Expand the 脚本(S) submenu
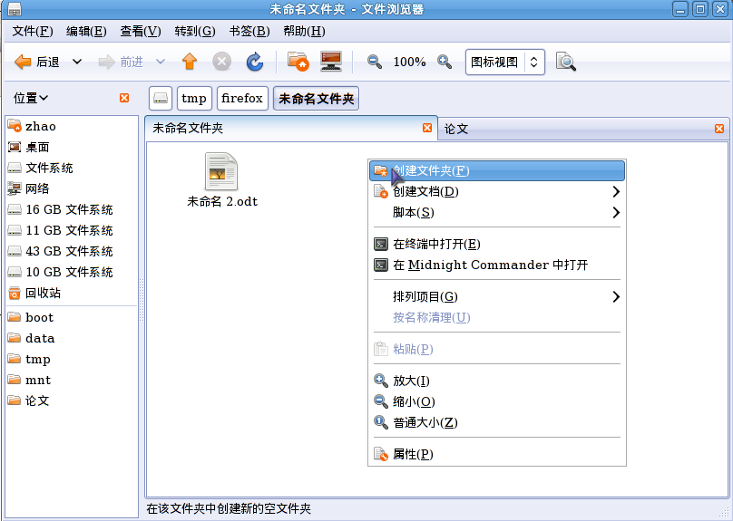 [x=497, y=212]
